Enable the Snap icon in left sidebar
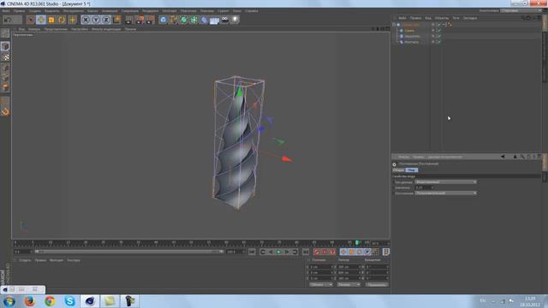This screenshot has height=308, width=548. click(5, 112)
